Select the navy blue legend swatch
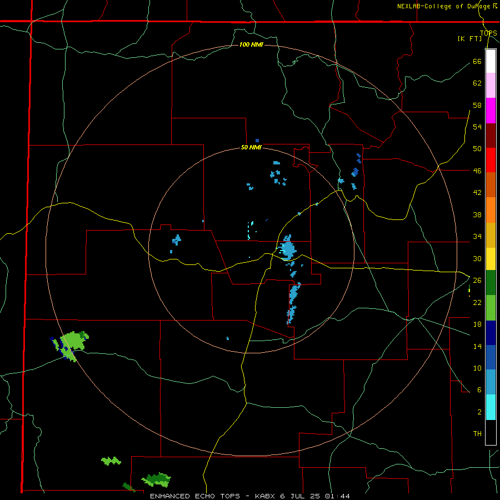This screenshot has width=500, height=500. (491, 333)
